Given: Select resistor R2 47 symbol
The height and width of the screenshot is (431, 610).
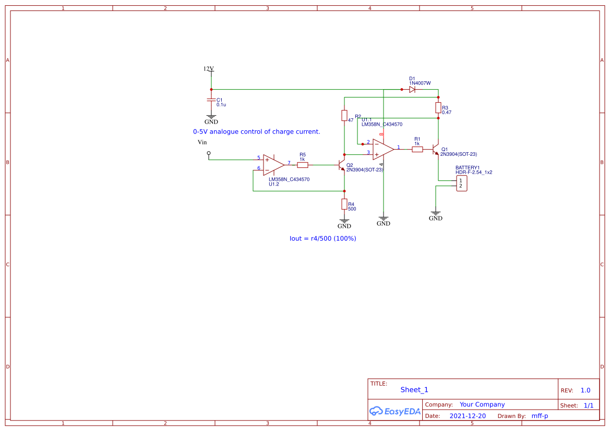Looking at the screenshot, I should (345, 116).
